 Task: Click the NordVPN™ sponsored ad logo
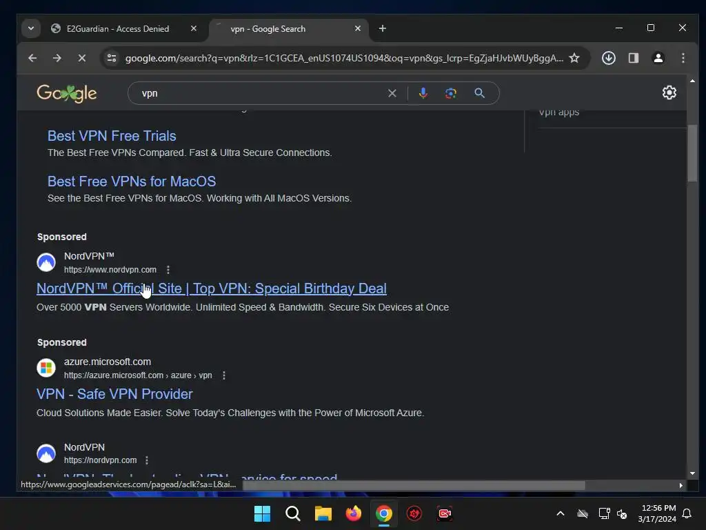click(46, 262)
